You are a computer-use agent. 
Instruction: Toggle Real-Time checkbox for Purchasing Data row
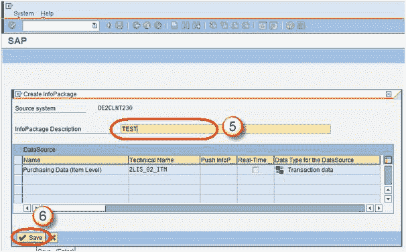point(255,170)
